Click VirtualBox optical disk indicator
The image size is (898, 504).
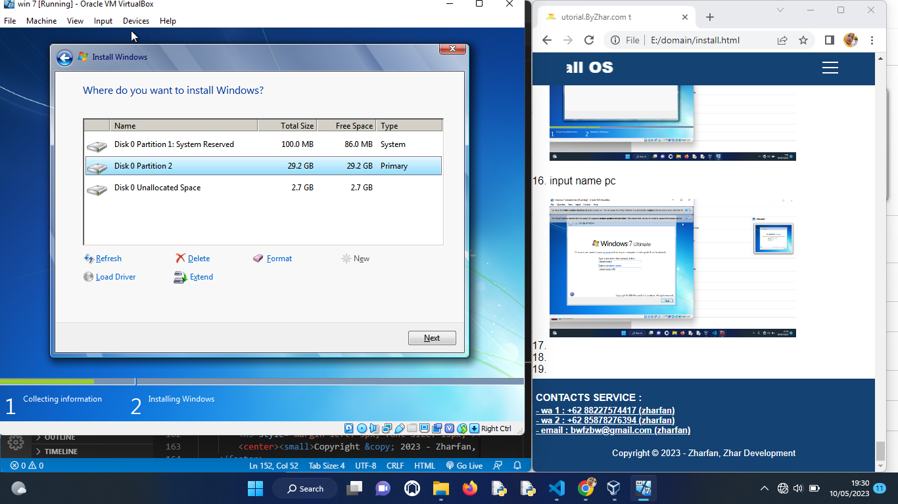click(362, 429)
